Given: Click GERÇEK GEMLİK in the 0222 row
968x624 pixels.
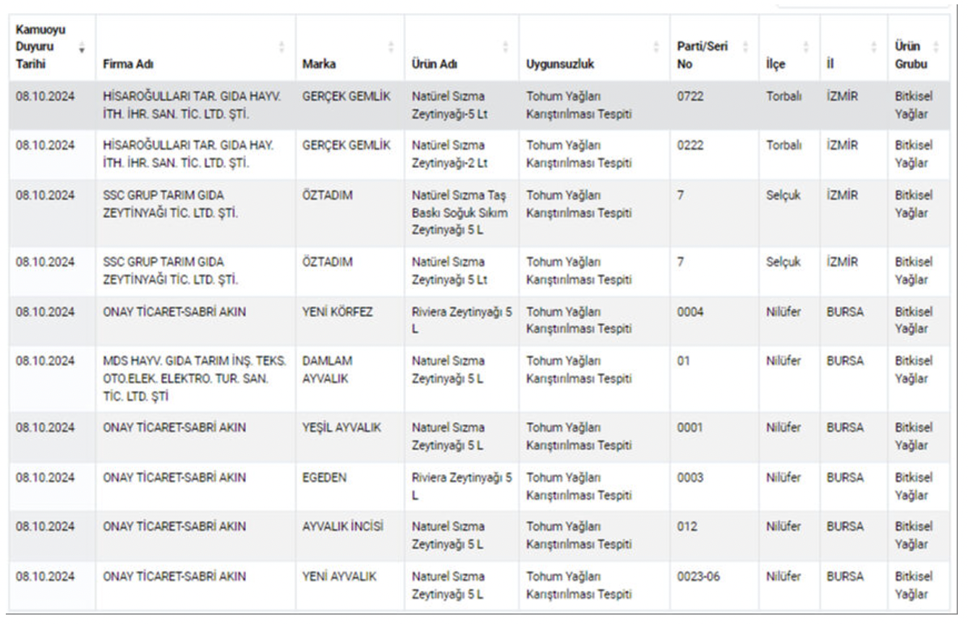Looking at the screenshot, I should 347,146.
